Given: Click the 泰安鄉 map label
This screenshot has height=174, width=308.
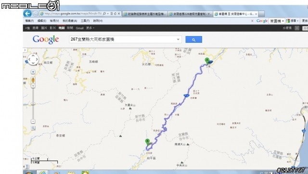Looking at the screenshot, I should pos(61,136).
